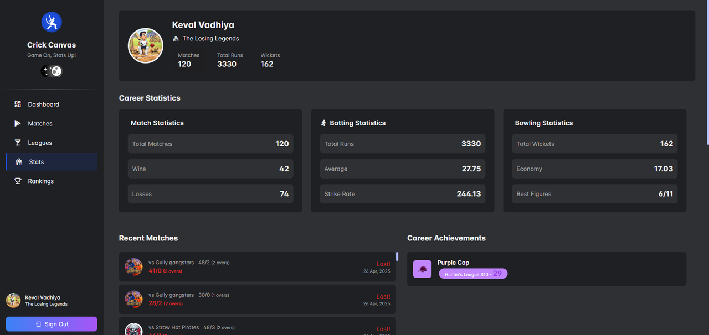Click the Crick Canvas app title
The image size is (709, 335).
point(52,45)
